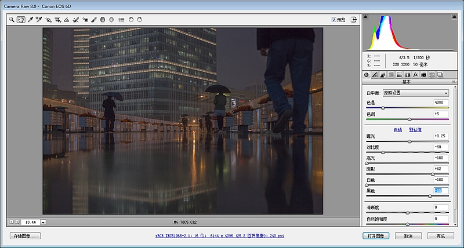This screenshot has height=248, width=464.
Task: Click the 色温 temperature slider handle
Action: tap(383, 108)
